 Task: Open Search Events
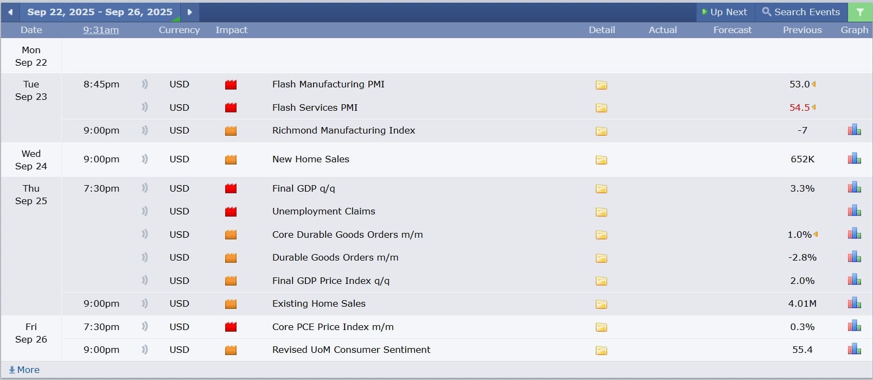point(801,12)
